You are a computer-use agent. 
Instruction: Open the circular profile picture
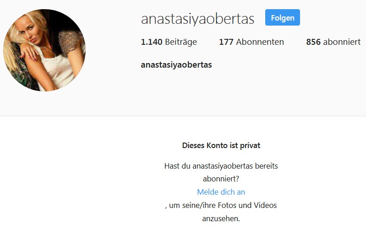(44, 50)
